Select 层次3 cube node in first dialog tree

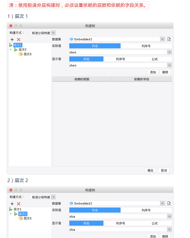tap(25, 54)
